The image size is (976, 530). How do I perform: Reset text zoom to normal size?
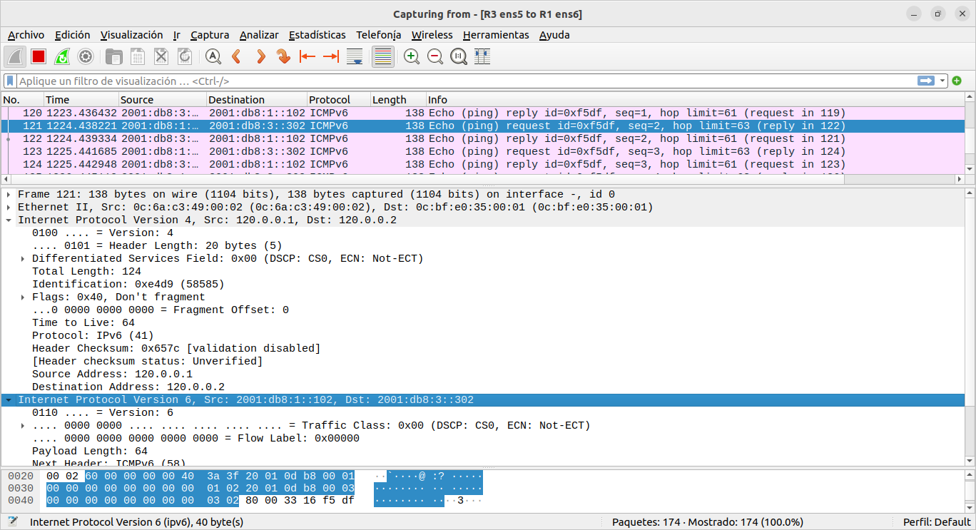click(x=459, y=56)
